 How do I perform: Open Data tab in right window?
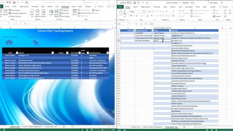pos(165,7)
